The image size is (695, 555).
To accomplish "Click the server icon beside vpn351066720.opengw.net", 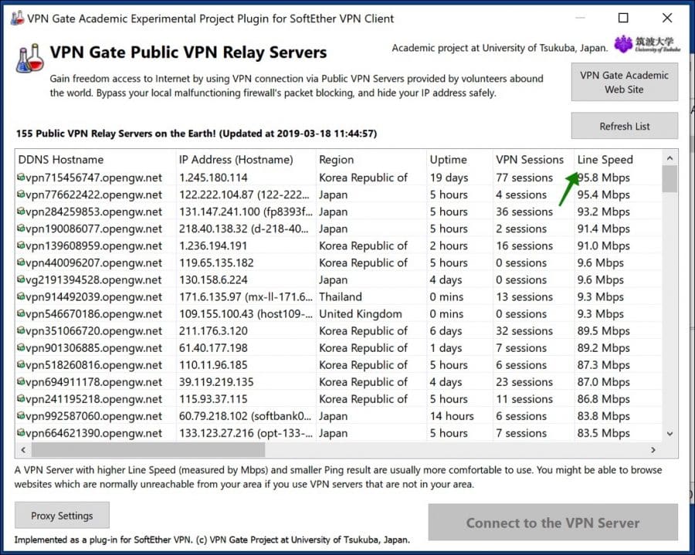I will tap(21, 330).
